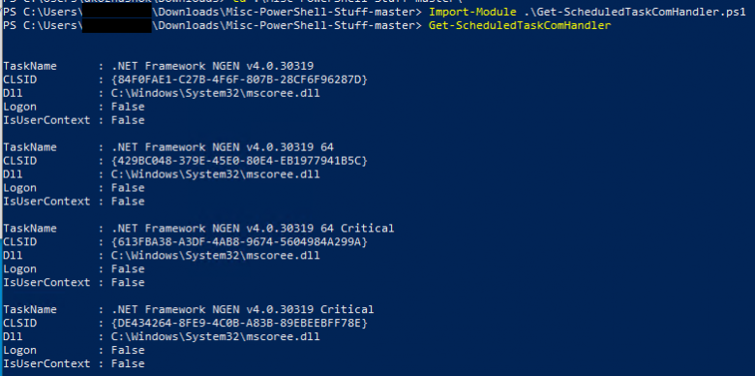Viewport: 755px width, 376px height.
Task: Click task name ending in v4.0.30319 64
Action: [x=223, y=147]
